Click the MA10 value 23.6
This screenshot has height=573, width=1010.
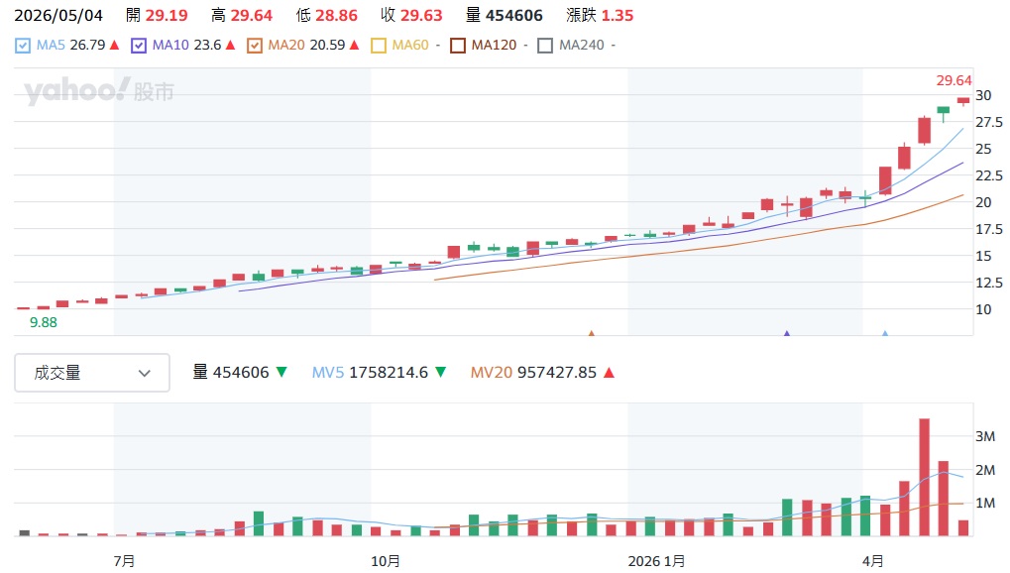(x=207, y=46)
